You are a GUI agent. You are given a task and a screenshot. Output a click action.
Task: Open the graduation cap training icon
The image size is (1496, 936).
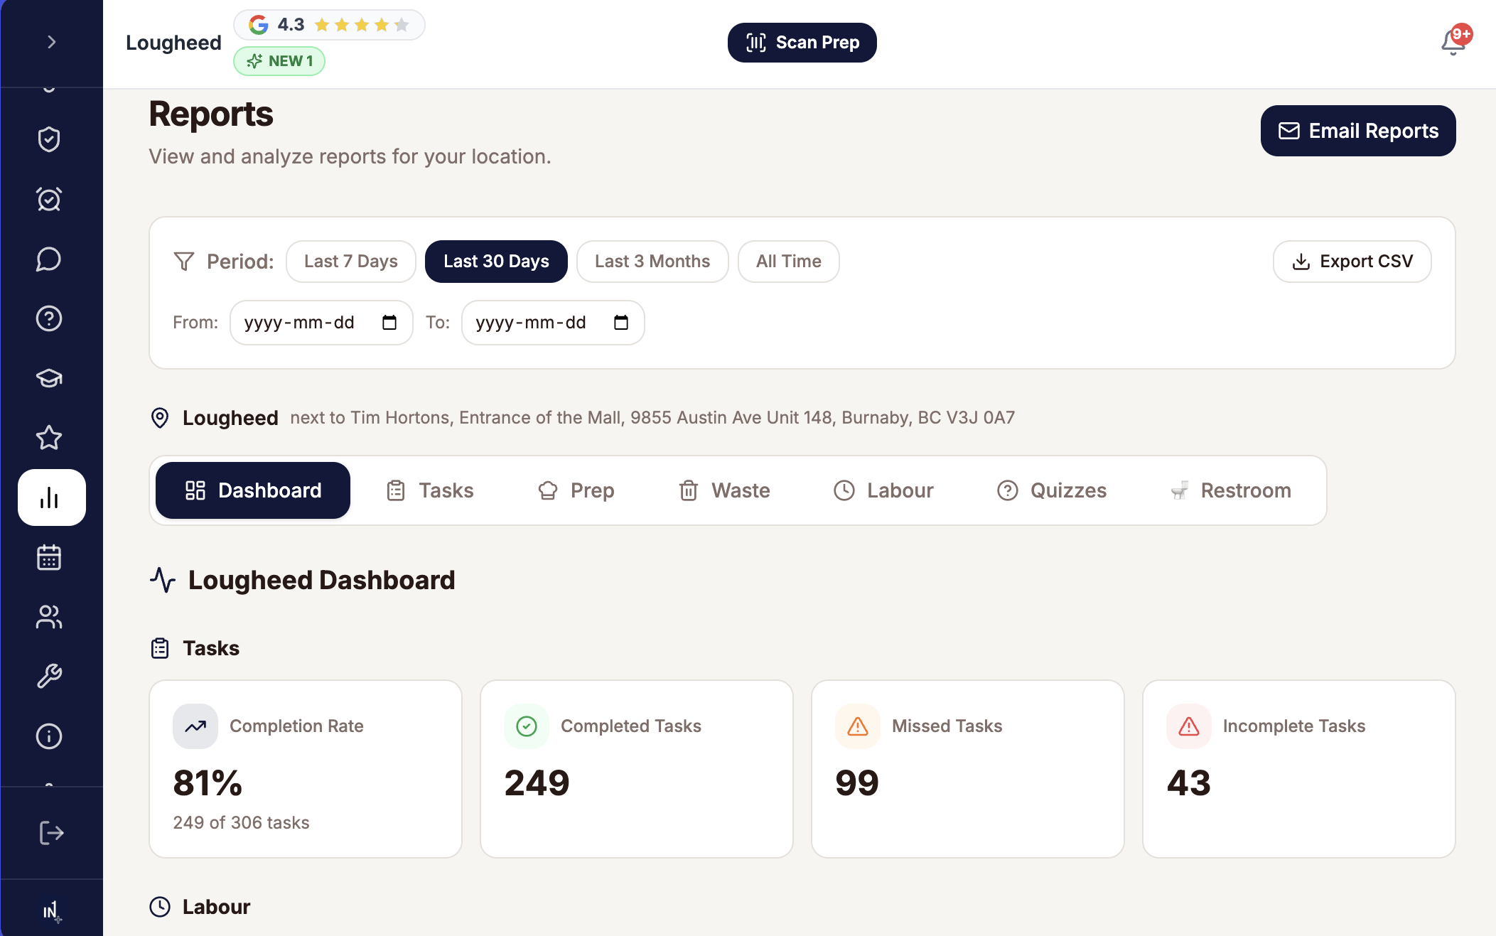pyautogui.click(x=49, y=378)
